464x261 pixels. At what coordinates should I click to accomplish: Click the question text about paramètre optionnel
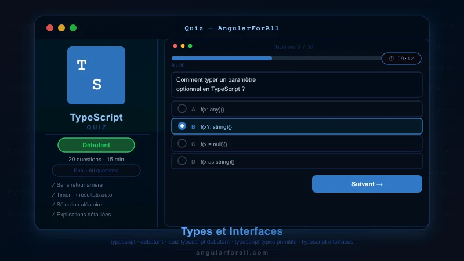pyautogui.click(x=216, y=84)
